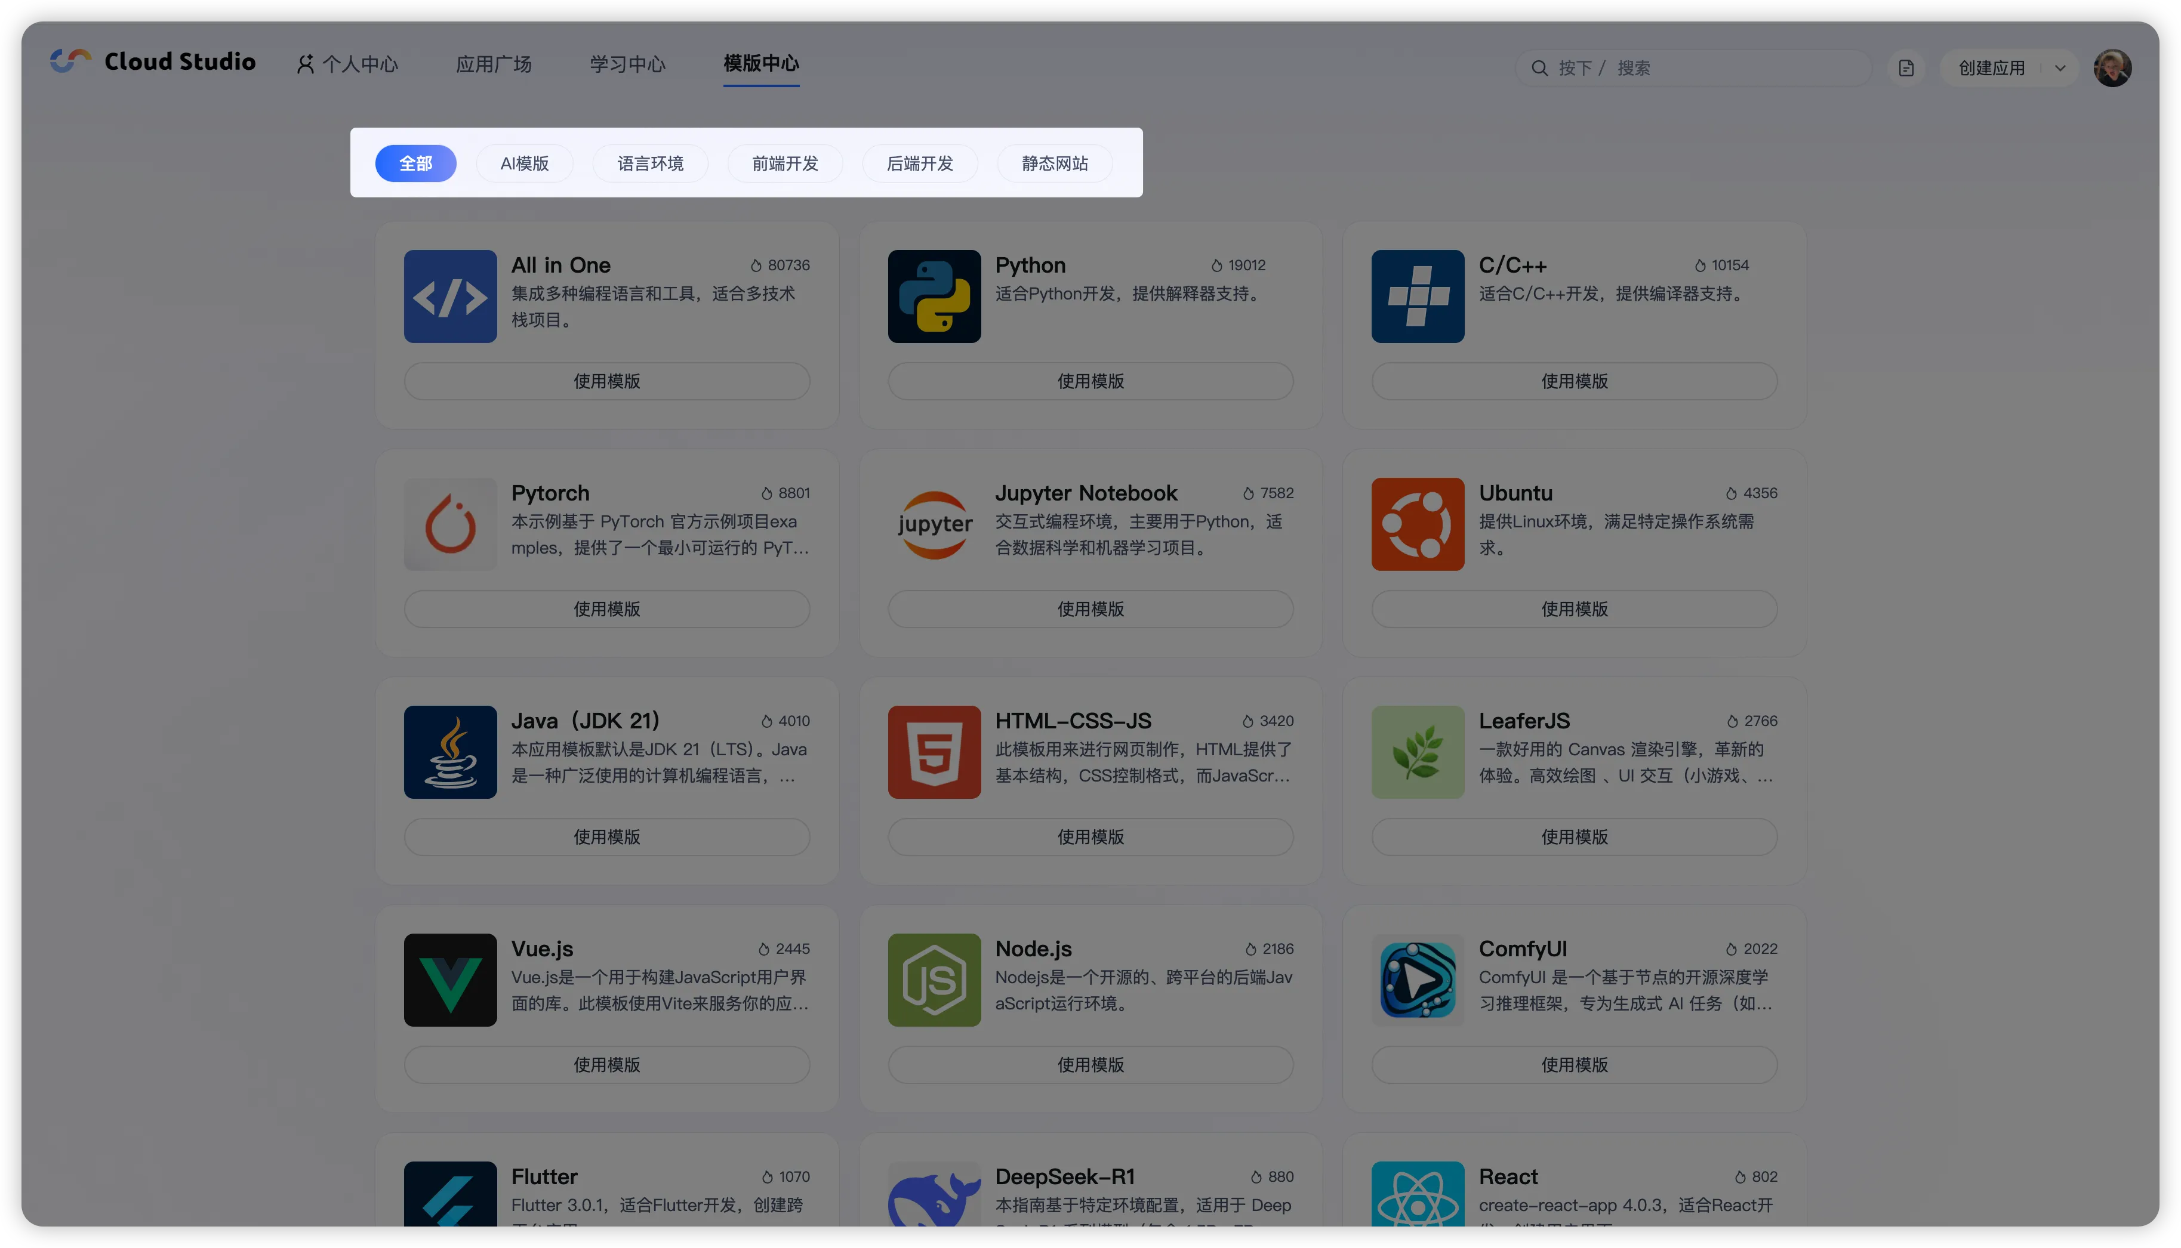Select the 前端开发 filter pill
Image resolution: width=2181 pixels, height=1248 pixels.
(x=784, y=163)
